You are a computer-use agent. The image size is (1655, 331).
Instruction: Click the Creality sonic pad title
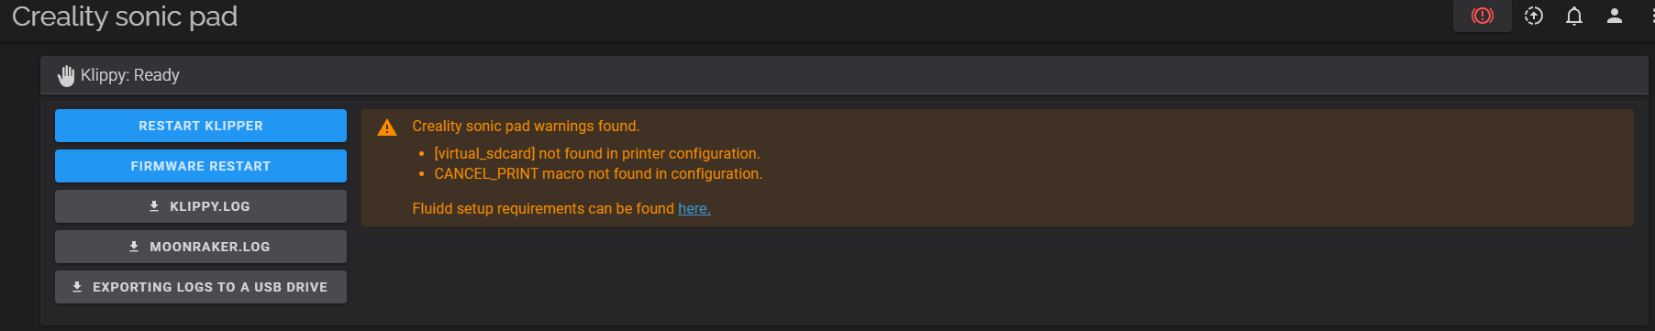pos(125,17)
